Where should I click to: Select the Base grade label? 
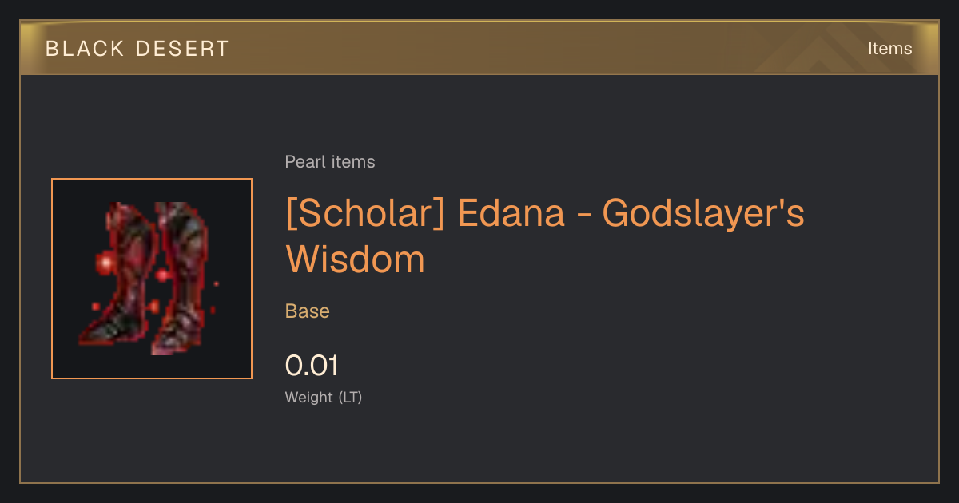pyautogui.click(x=308, y=311)
